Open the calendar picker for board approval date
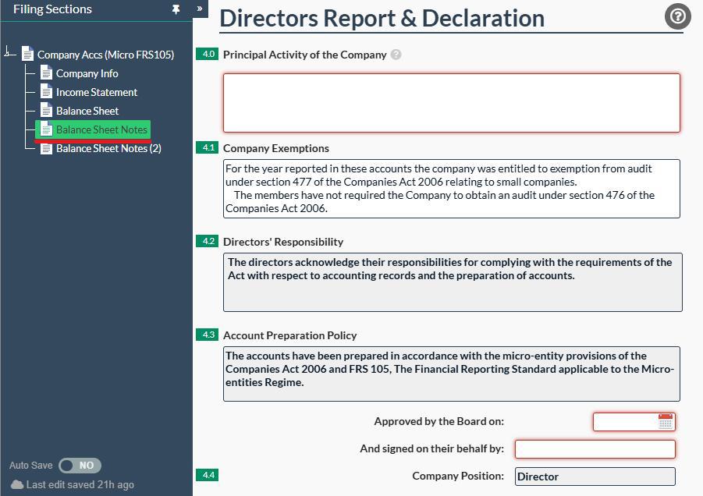703x496 pixels. click(666, 422)
